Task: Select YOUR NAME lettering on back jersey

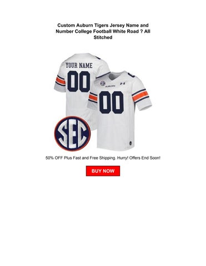Action: coord(79,65)
